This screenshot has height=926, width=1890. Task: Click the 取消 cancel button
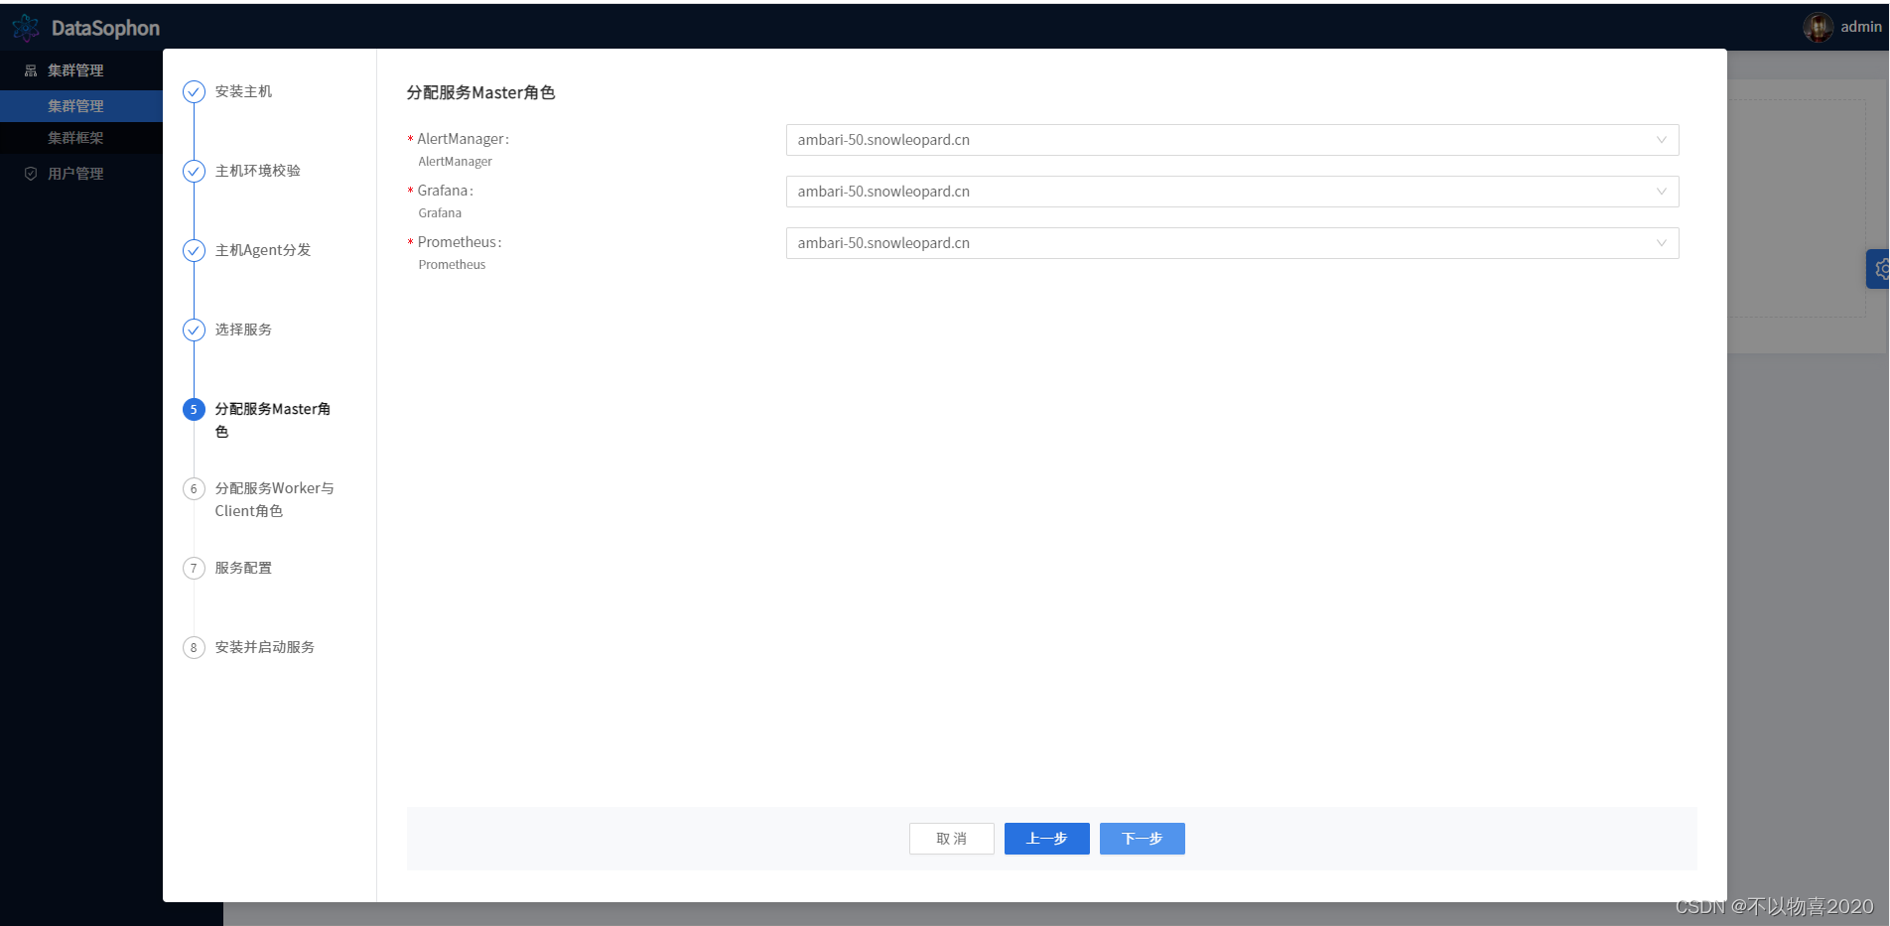point(951,839)
